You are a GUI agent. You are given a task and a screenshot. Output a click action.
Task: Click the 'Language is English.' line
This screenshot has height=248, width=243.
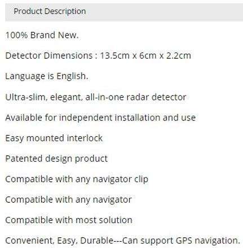[x=47, y=76]
